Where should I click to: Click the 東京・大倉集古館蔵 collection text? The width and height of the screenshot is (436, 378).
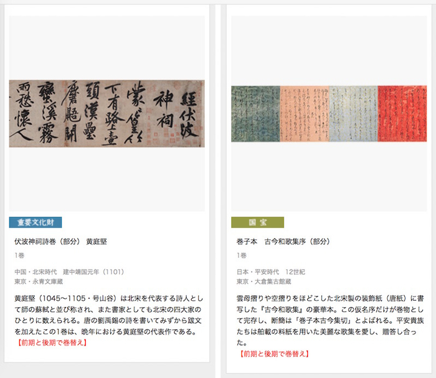pos(264,281)
